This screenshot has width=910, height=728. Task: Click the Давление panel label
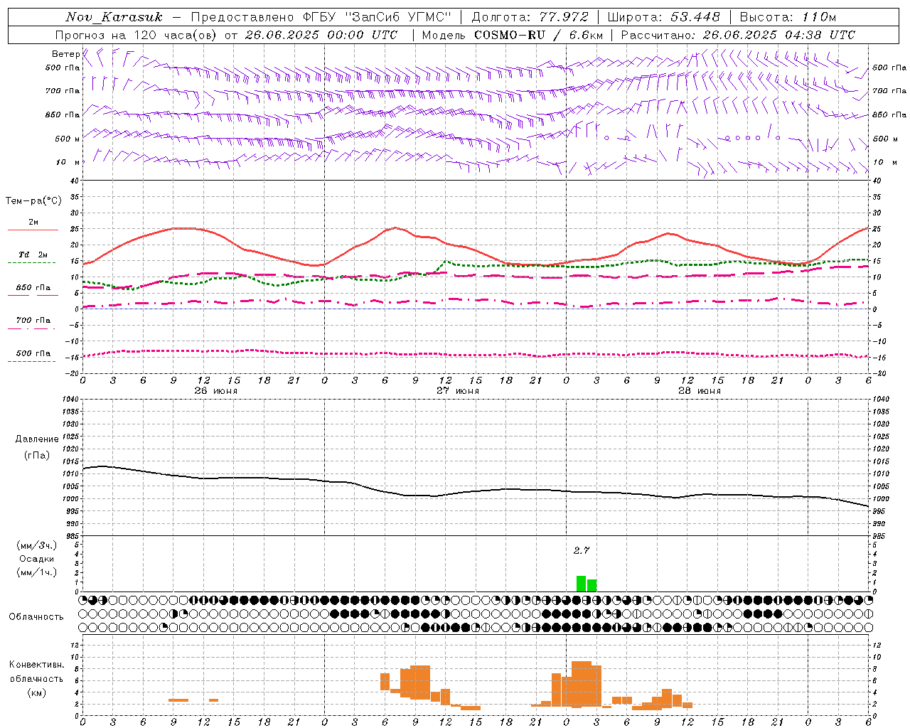(37, 439)
